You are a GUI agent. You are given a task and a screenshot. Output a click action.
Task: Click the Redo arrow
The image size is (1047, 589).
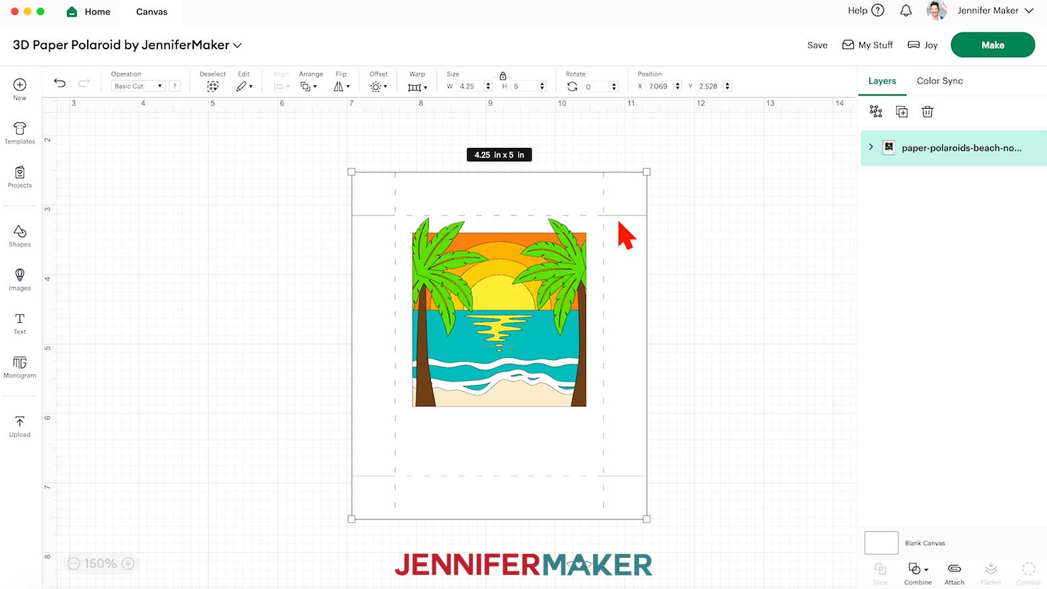point(84,82)
